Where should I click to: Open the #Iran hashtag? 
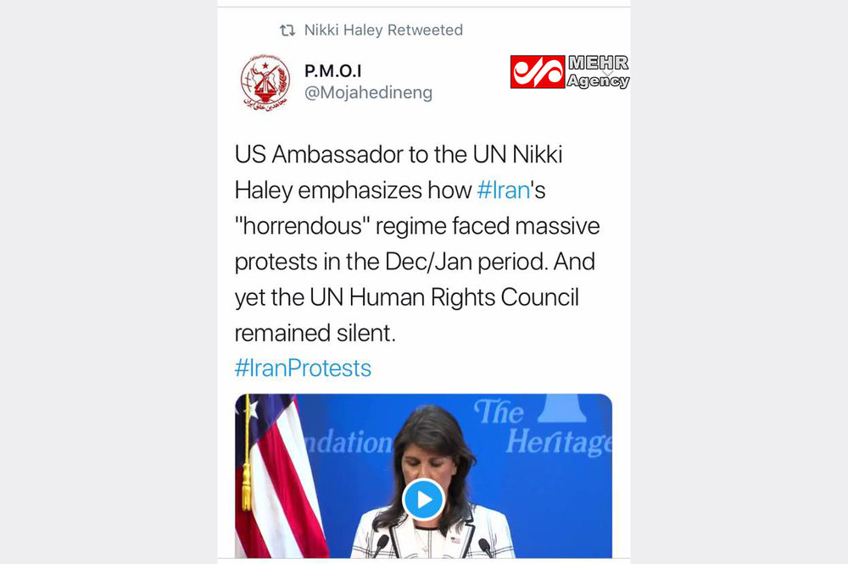(x=504, y=190)
